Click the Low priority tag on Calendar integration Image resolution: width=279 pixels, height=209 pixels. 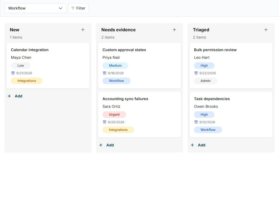click(21, 66)
